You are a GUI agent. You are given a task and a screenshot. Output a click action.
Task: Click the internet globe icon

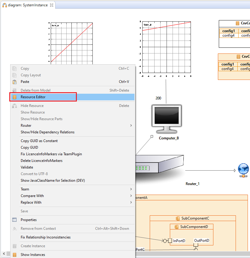(x=243, y=170)
